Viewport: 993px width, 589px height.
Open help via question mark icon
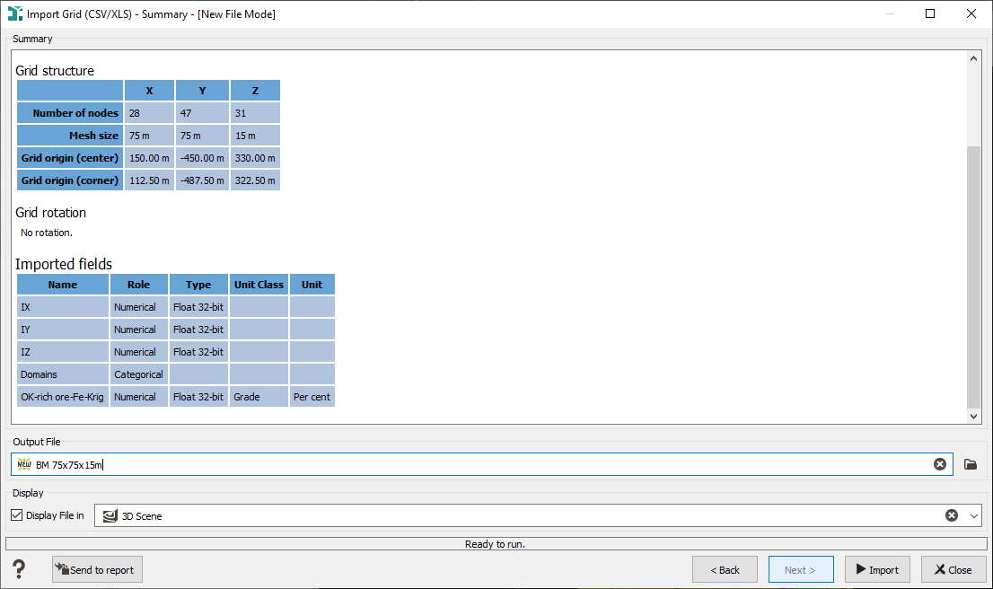click(19, 568)
